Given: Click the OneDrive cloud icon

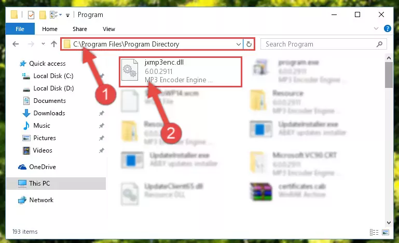Looking at the screenshot, I should (x=22, y=167).
